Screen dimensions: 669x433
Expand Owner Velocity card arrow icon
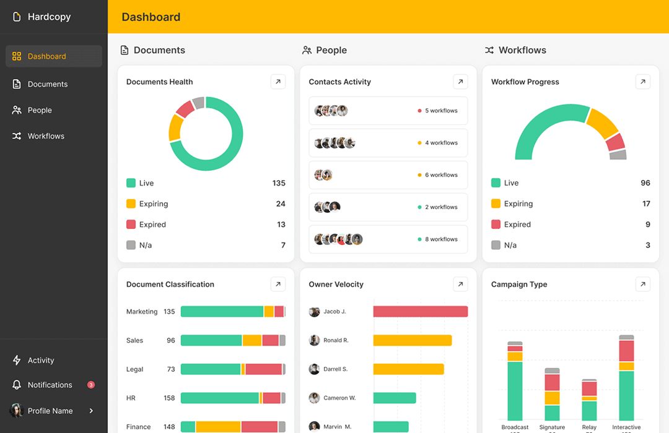(460, 285)
